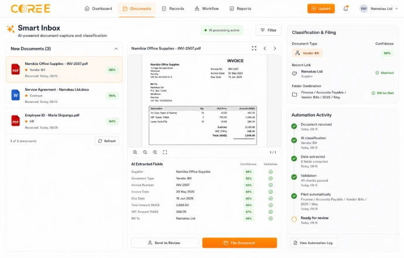This screenshot has height=258, width=404.
Task: Click the orange Upload button
Action: (321, 9)
